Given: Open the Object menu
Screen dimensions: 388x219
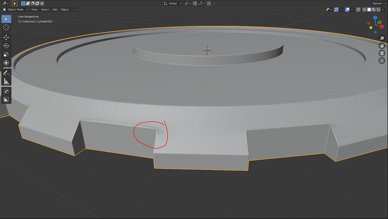Looking at the screenshot, I should pyautogui.click(x=65, y=9).
